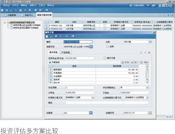Click the green refresh icon in main toolbar
175x134 pixels.
(21, 10)
